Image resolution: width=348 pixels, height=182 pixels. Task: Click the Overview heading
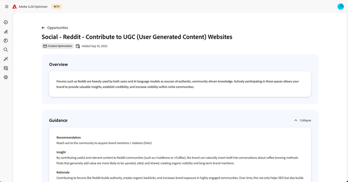(x=58, y=65)
